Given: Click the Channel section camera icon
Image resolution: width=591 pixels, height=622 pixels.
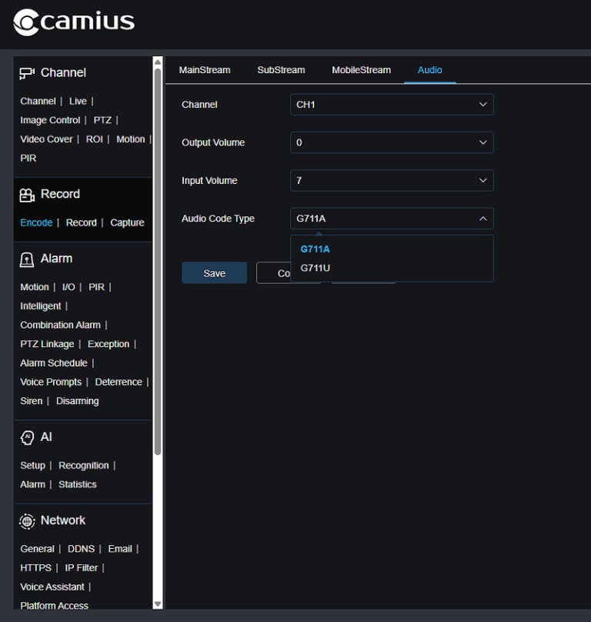Looking at the screenshot, I should (27, 73).
